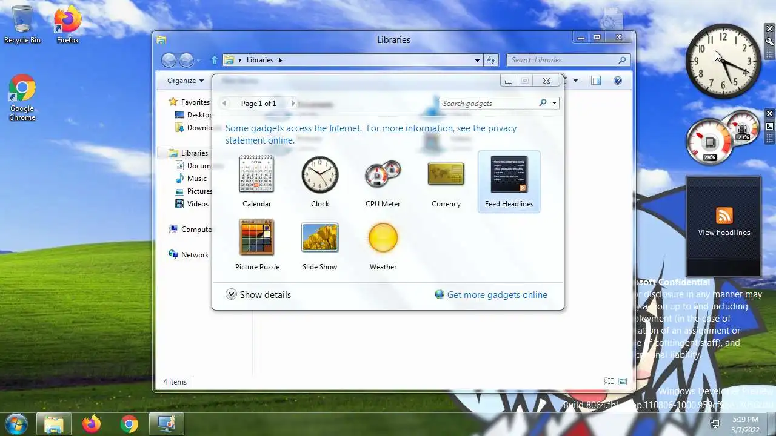
Task: Open Explorer help button
Action: click(618, 81)
